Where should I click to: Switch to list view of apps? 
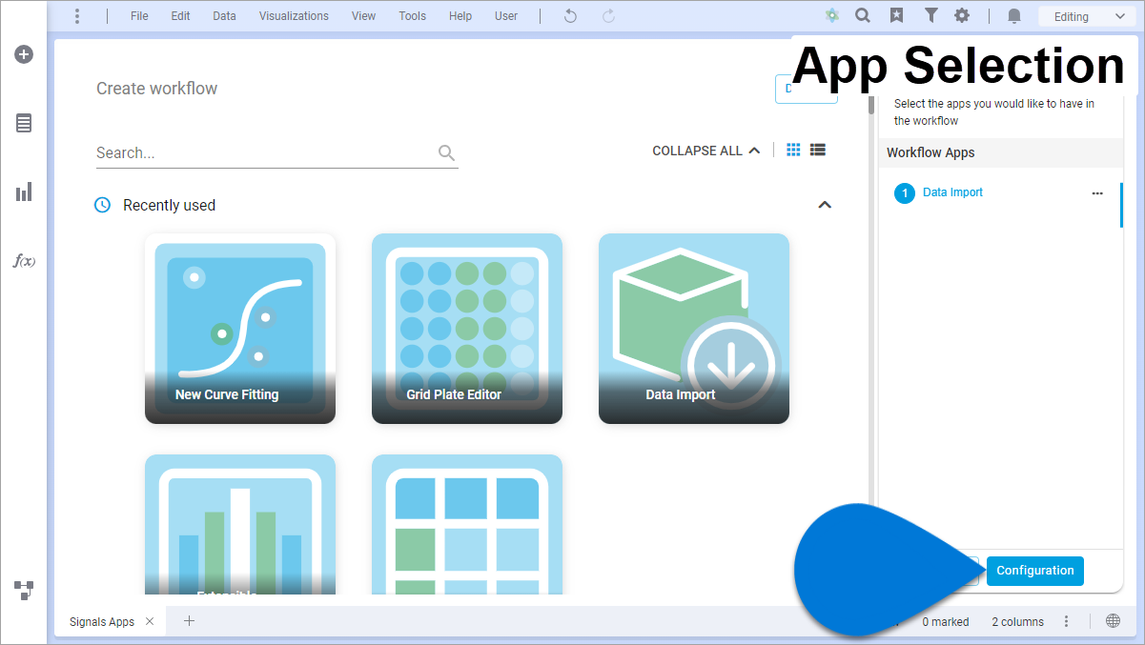(x=818, y=150)
